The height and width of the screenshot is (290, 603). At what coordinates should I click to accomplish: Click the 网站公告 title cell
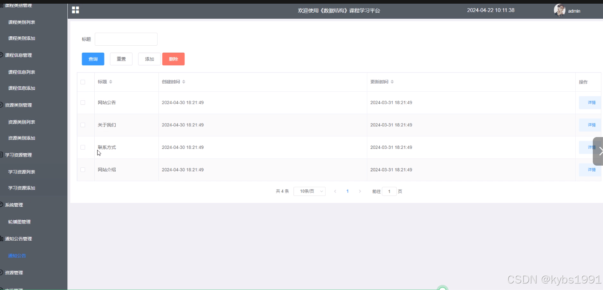coord(107,103)
